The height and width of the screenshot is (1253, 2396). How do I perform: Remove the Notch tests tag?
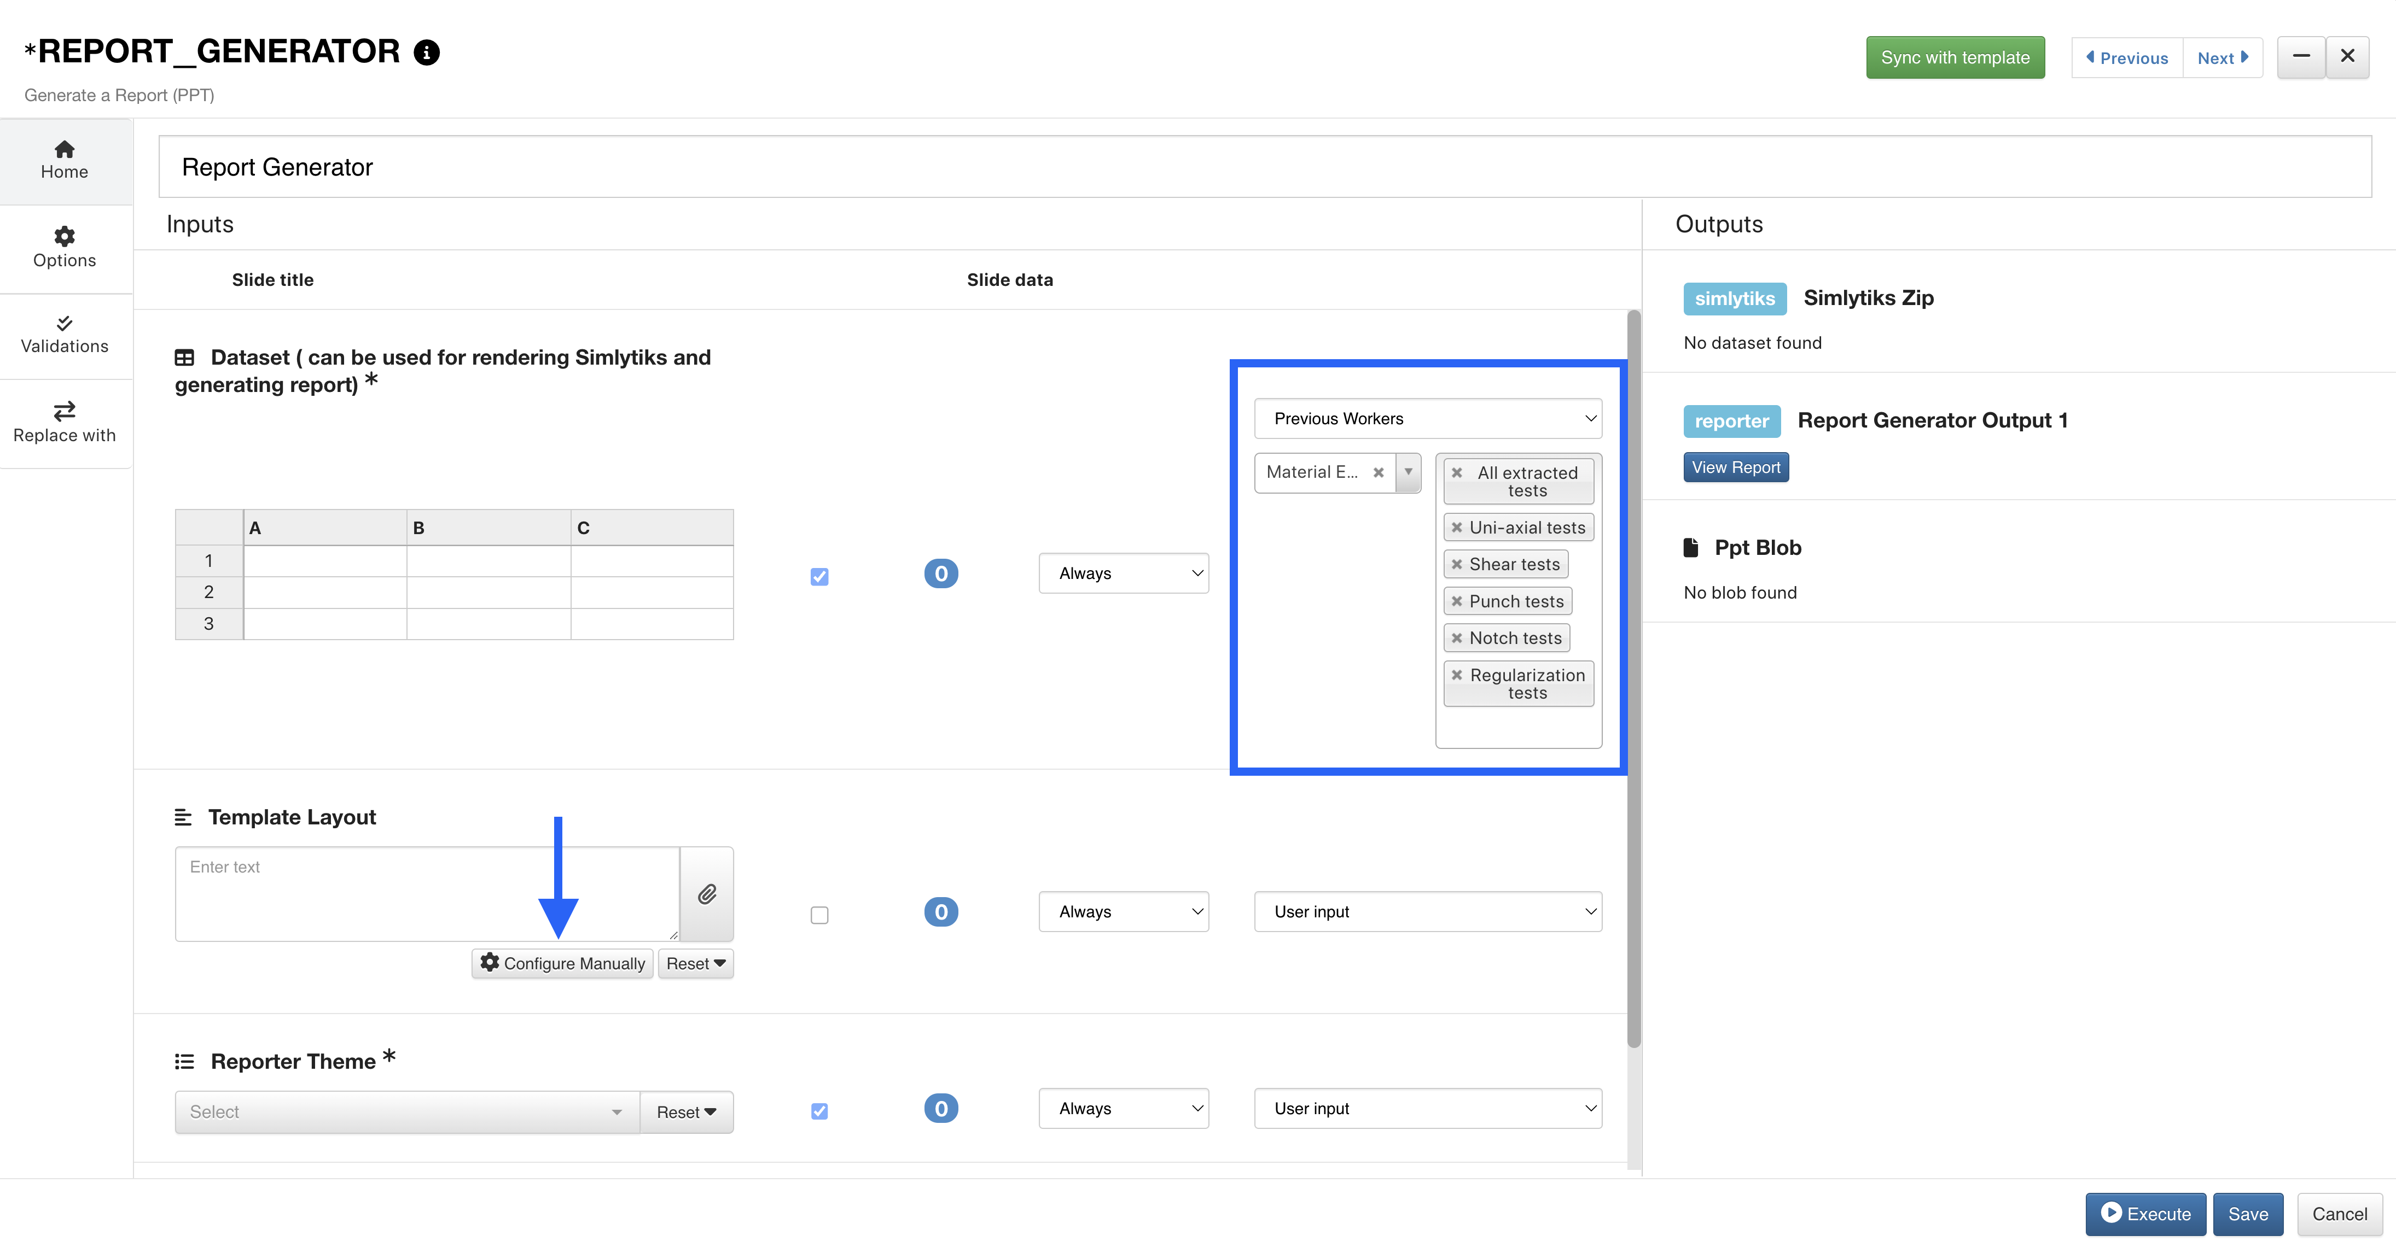[x=1457, y=639]
